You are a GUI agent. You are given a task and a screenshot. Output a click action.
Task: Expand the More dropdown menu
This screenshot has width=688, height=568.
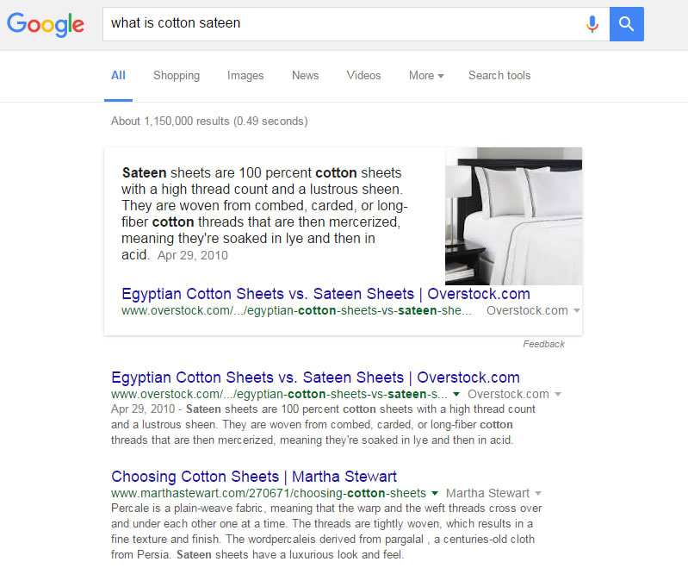pyautogui.click(x=425, y=76)
